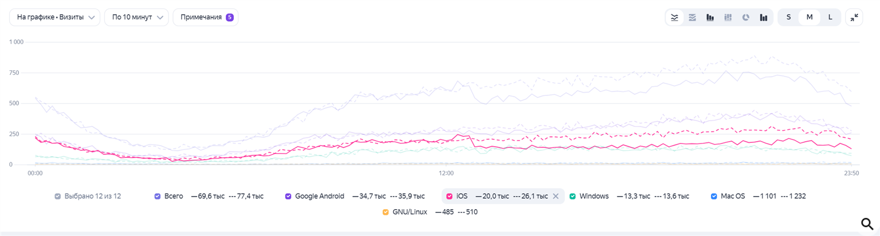Collapse the chart with the arrows icon
Image resolution: width=880 pixels, height=236 pixels.
click(854, 17)
